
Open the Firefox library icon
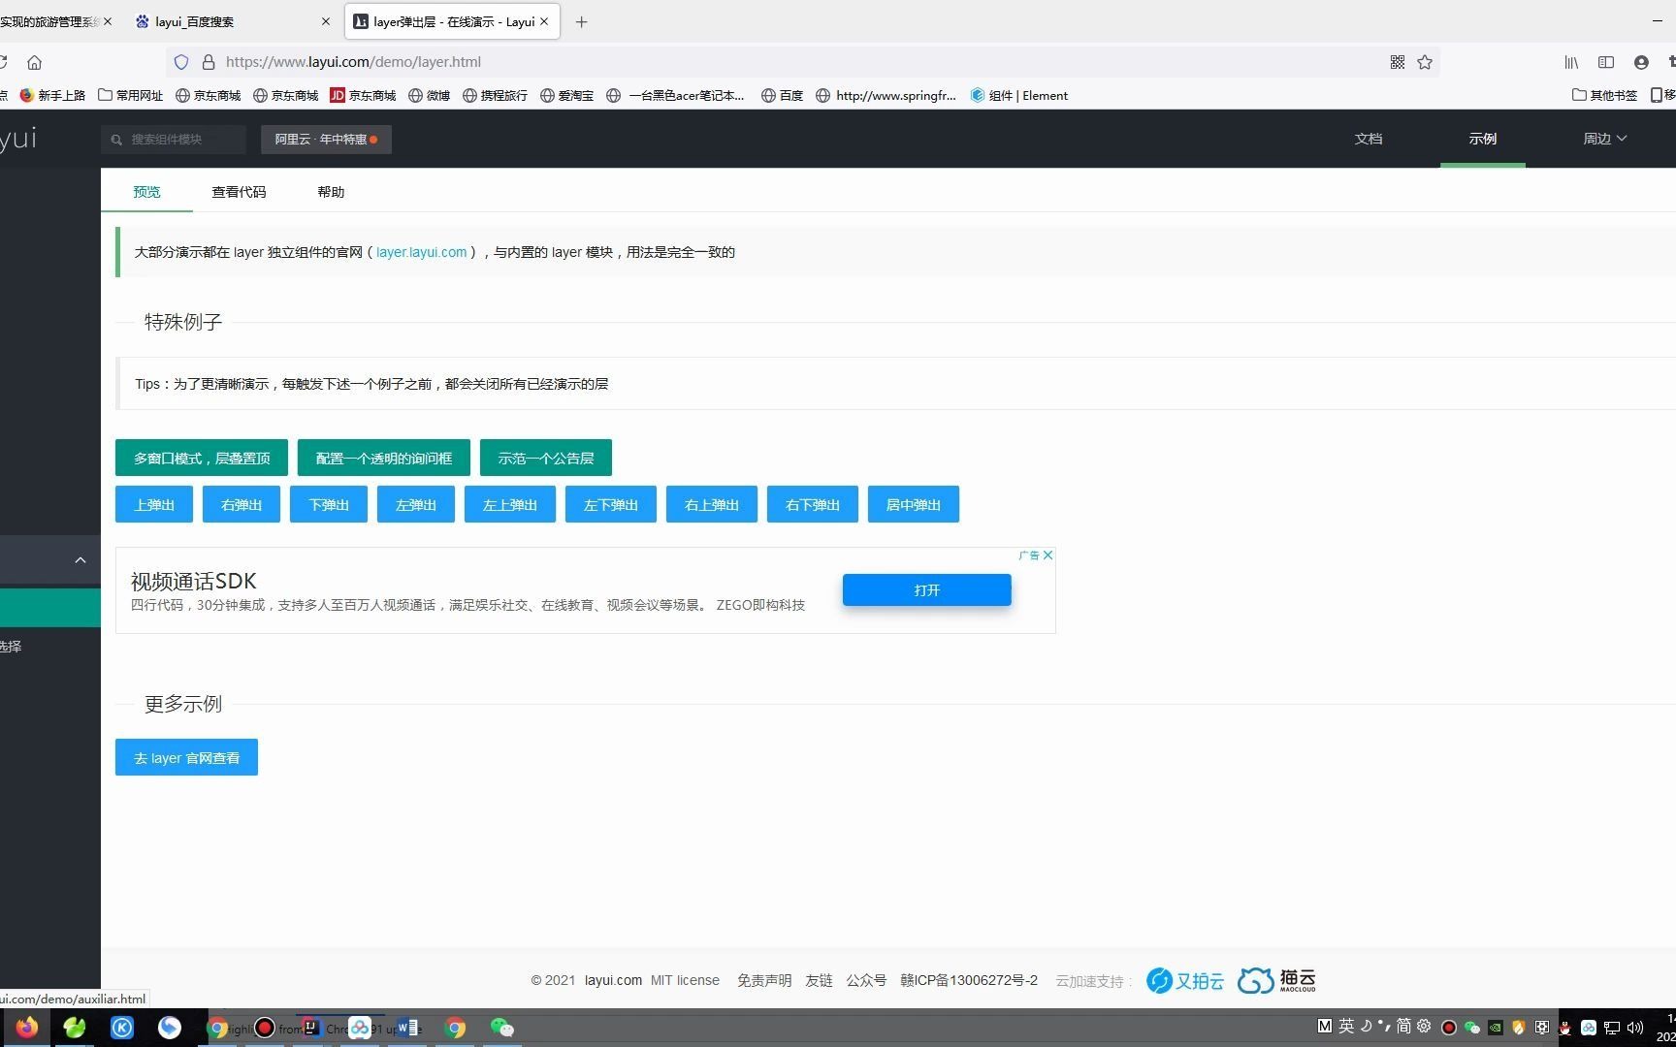(x=1571, y=62)
